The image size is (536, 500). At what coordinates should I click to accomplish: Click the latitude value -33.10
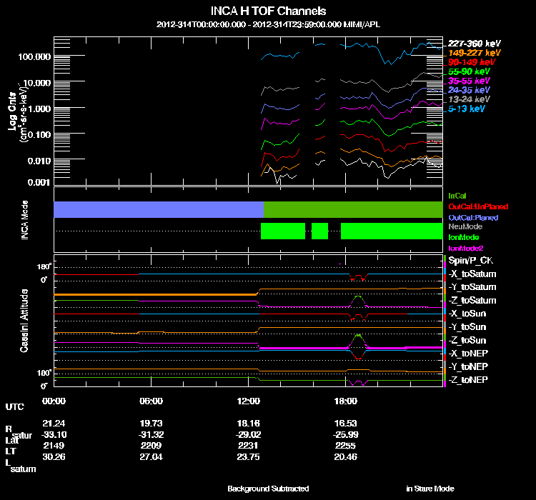coord(54,435)
